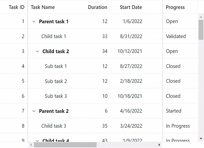Click the vertical scrollbar thumb
The image size is (204, 148).
tap(201, 29)
